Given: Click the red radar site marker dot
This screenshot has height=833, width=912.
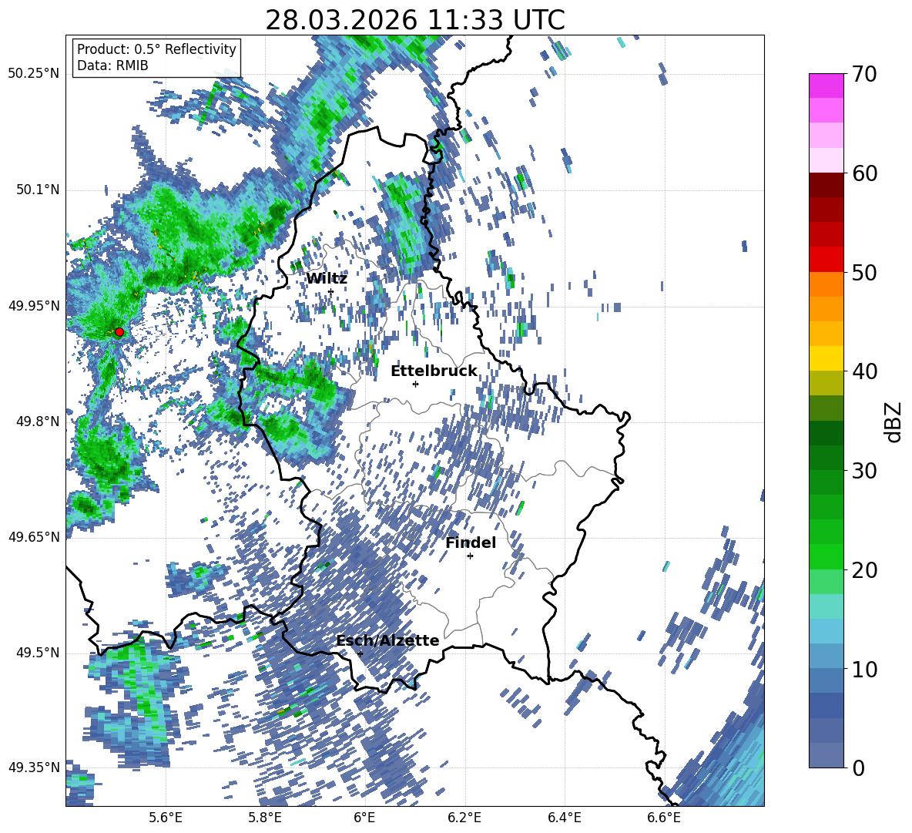Looking at the screenshot, I should click(119, 332).
